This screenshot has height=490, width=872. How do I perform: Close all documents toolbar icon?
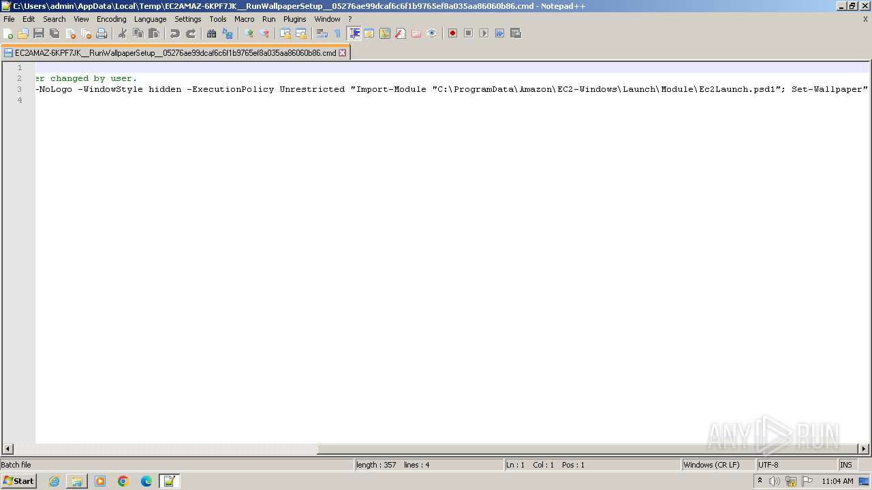(86, 33)
